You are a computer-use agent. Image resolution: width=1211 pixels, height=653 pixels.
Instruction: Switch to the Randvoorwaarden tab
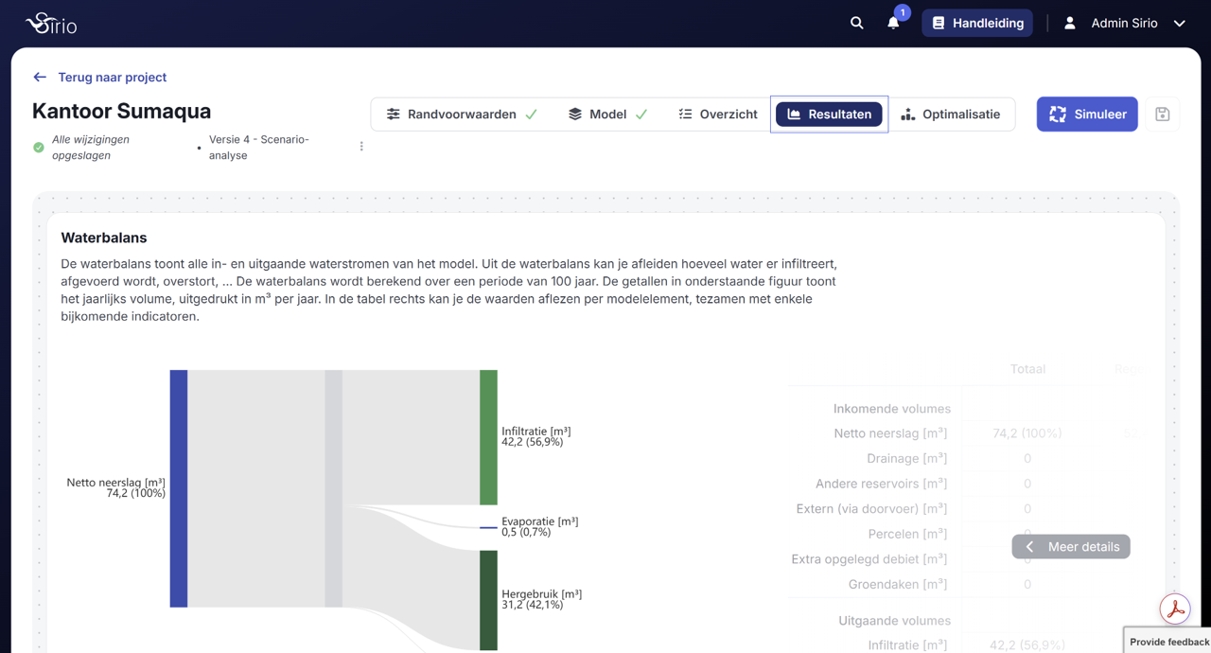pyautogui.click(x=462, y=115)
